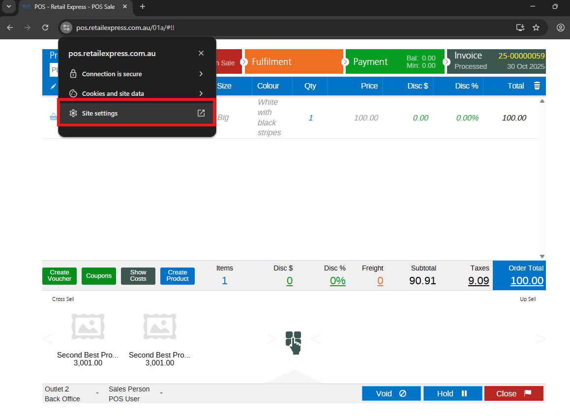570x418 pixels.
Task: Click Show Costs button
Action: pos(138,276)
